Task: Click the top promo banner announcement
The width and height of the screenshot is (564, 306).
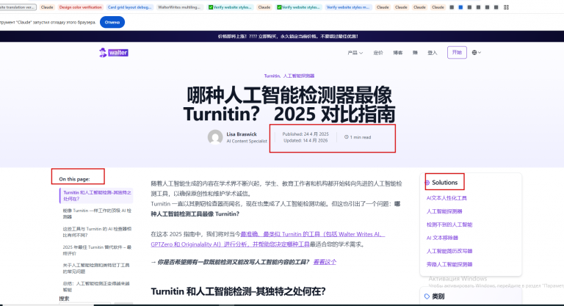Action: tap(288, 36)
